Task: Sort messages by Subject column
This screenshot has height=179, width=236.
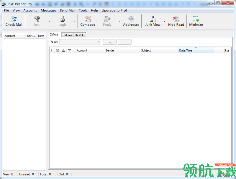Action: 159,50
